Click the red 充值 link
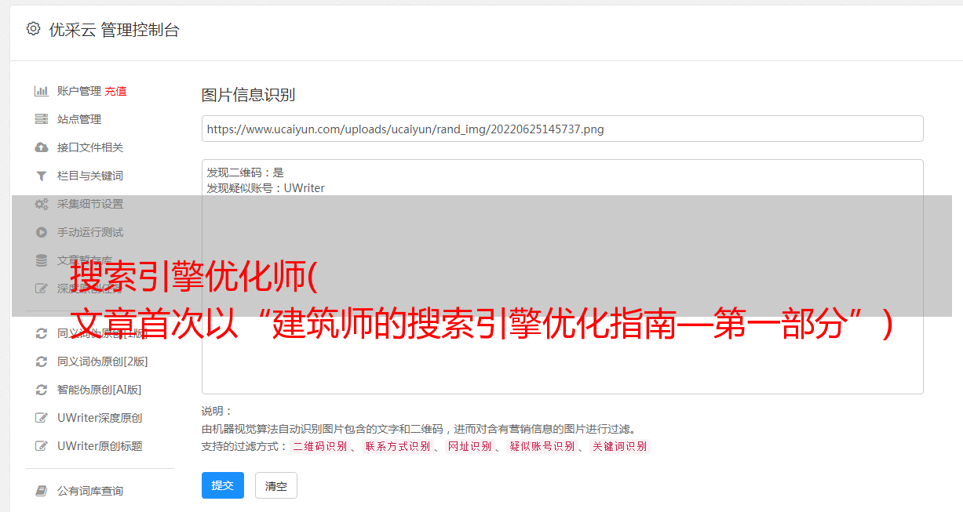Image resolution: width=963 pixels, height=512 pixels. [x=115, y=91]
